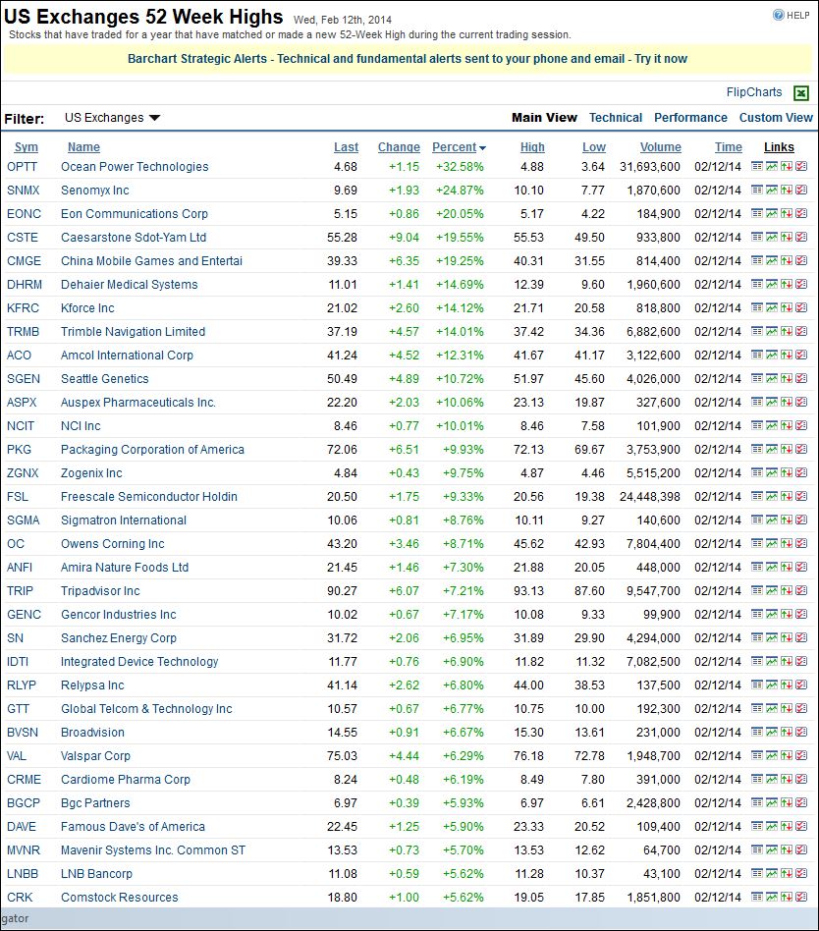
Task: Click the up/down arrows icon for CSTE
Action: pos(787,238)
